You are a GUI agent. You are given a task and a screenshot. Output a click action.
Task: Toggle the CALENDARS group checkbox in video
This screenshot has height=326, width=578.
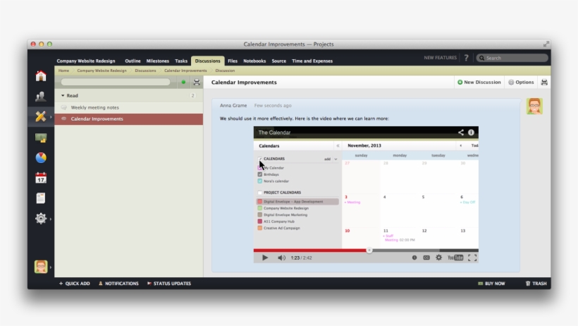(x=260, y=159)
